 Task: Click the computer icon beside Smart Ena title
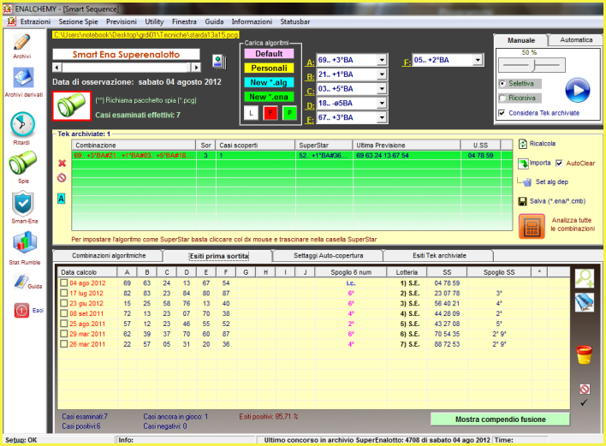(x=219, y=62)
